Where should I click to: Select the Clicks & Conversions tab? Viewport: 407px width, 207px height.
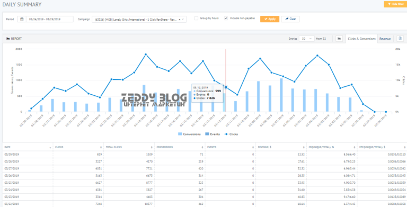click(361, 39)
